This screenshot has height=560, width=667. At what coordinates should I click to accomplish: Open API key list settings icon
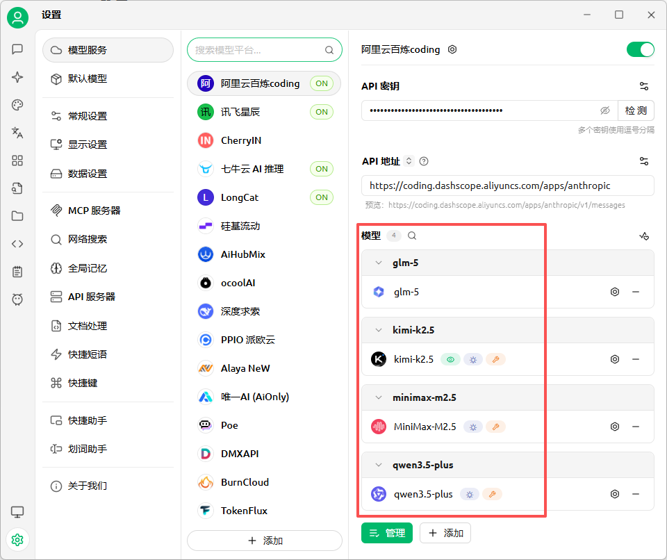644,86
